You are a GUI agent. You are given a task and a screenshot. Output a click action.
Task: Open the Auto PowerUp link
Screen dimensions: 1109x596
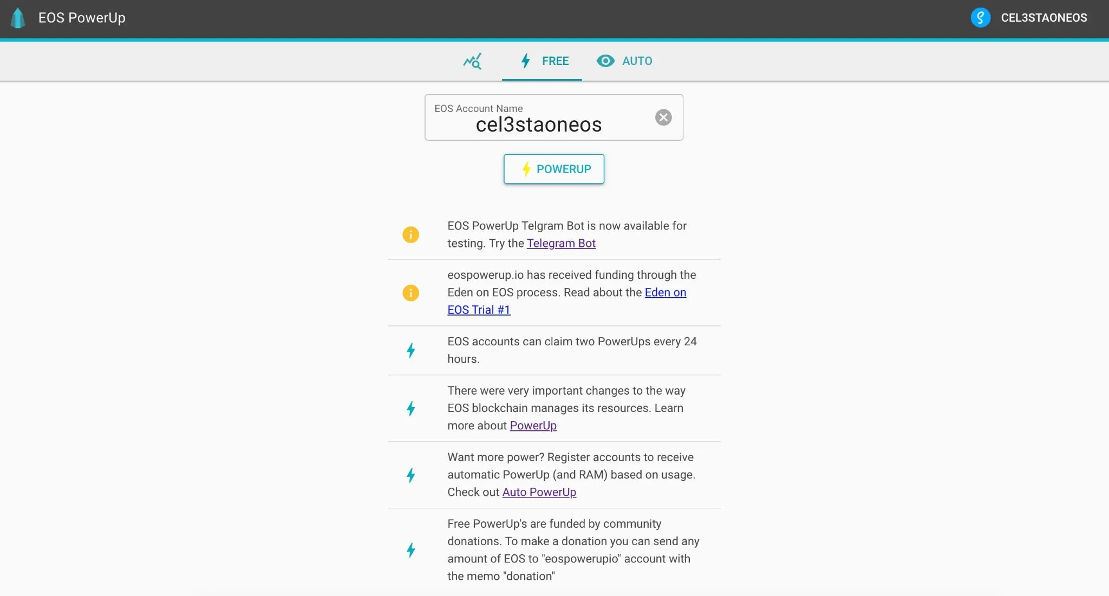(x=539, y=493)
